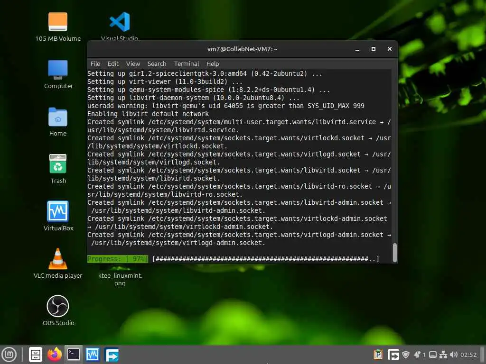
Task: Select the ktee_linuxmint.png desktop file
Action: click(120, 277)
